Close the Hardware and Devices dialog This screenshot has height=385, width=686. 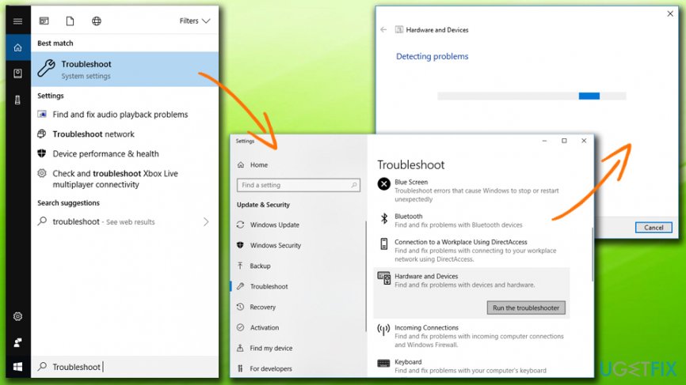[670, 14]
